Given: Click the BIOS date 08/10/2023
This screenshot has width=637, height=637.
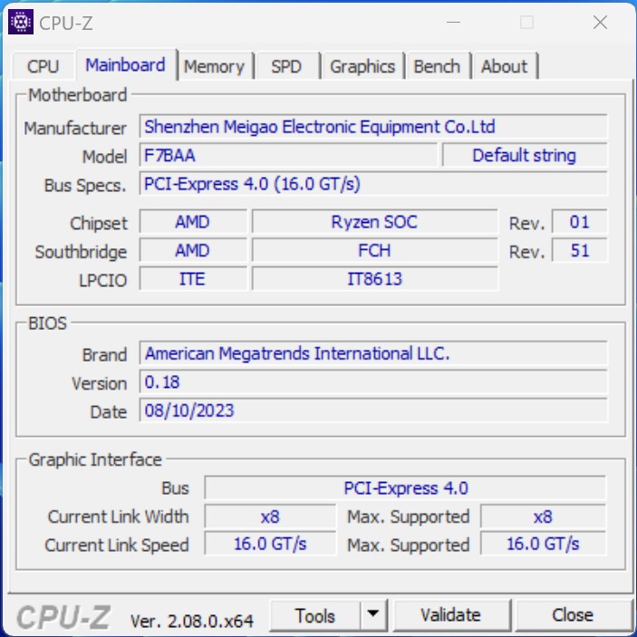Looking at the screenshot, I should (373, 410).
